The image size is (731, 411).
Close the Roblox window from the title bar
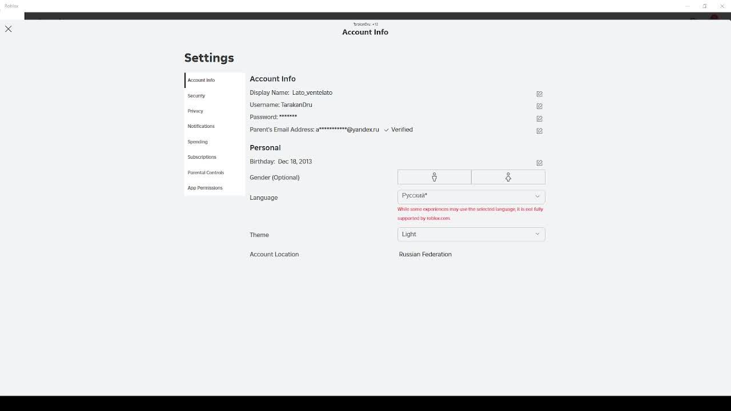(722, 6)
